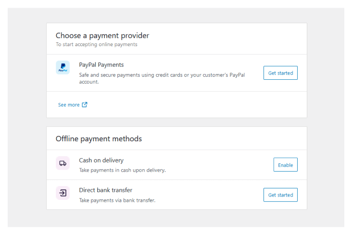The width and height of the screenshot is (352, 235).
Task: Click the Cash on delivery truck icon
Action: tap(63, 163)
